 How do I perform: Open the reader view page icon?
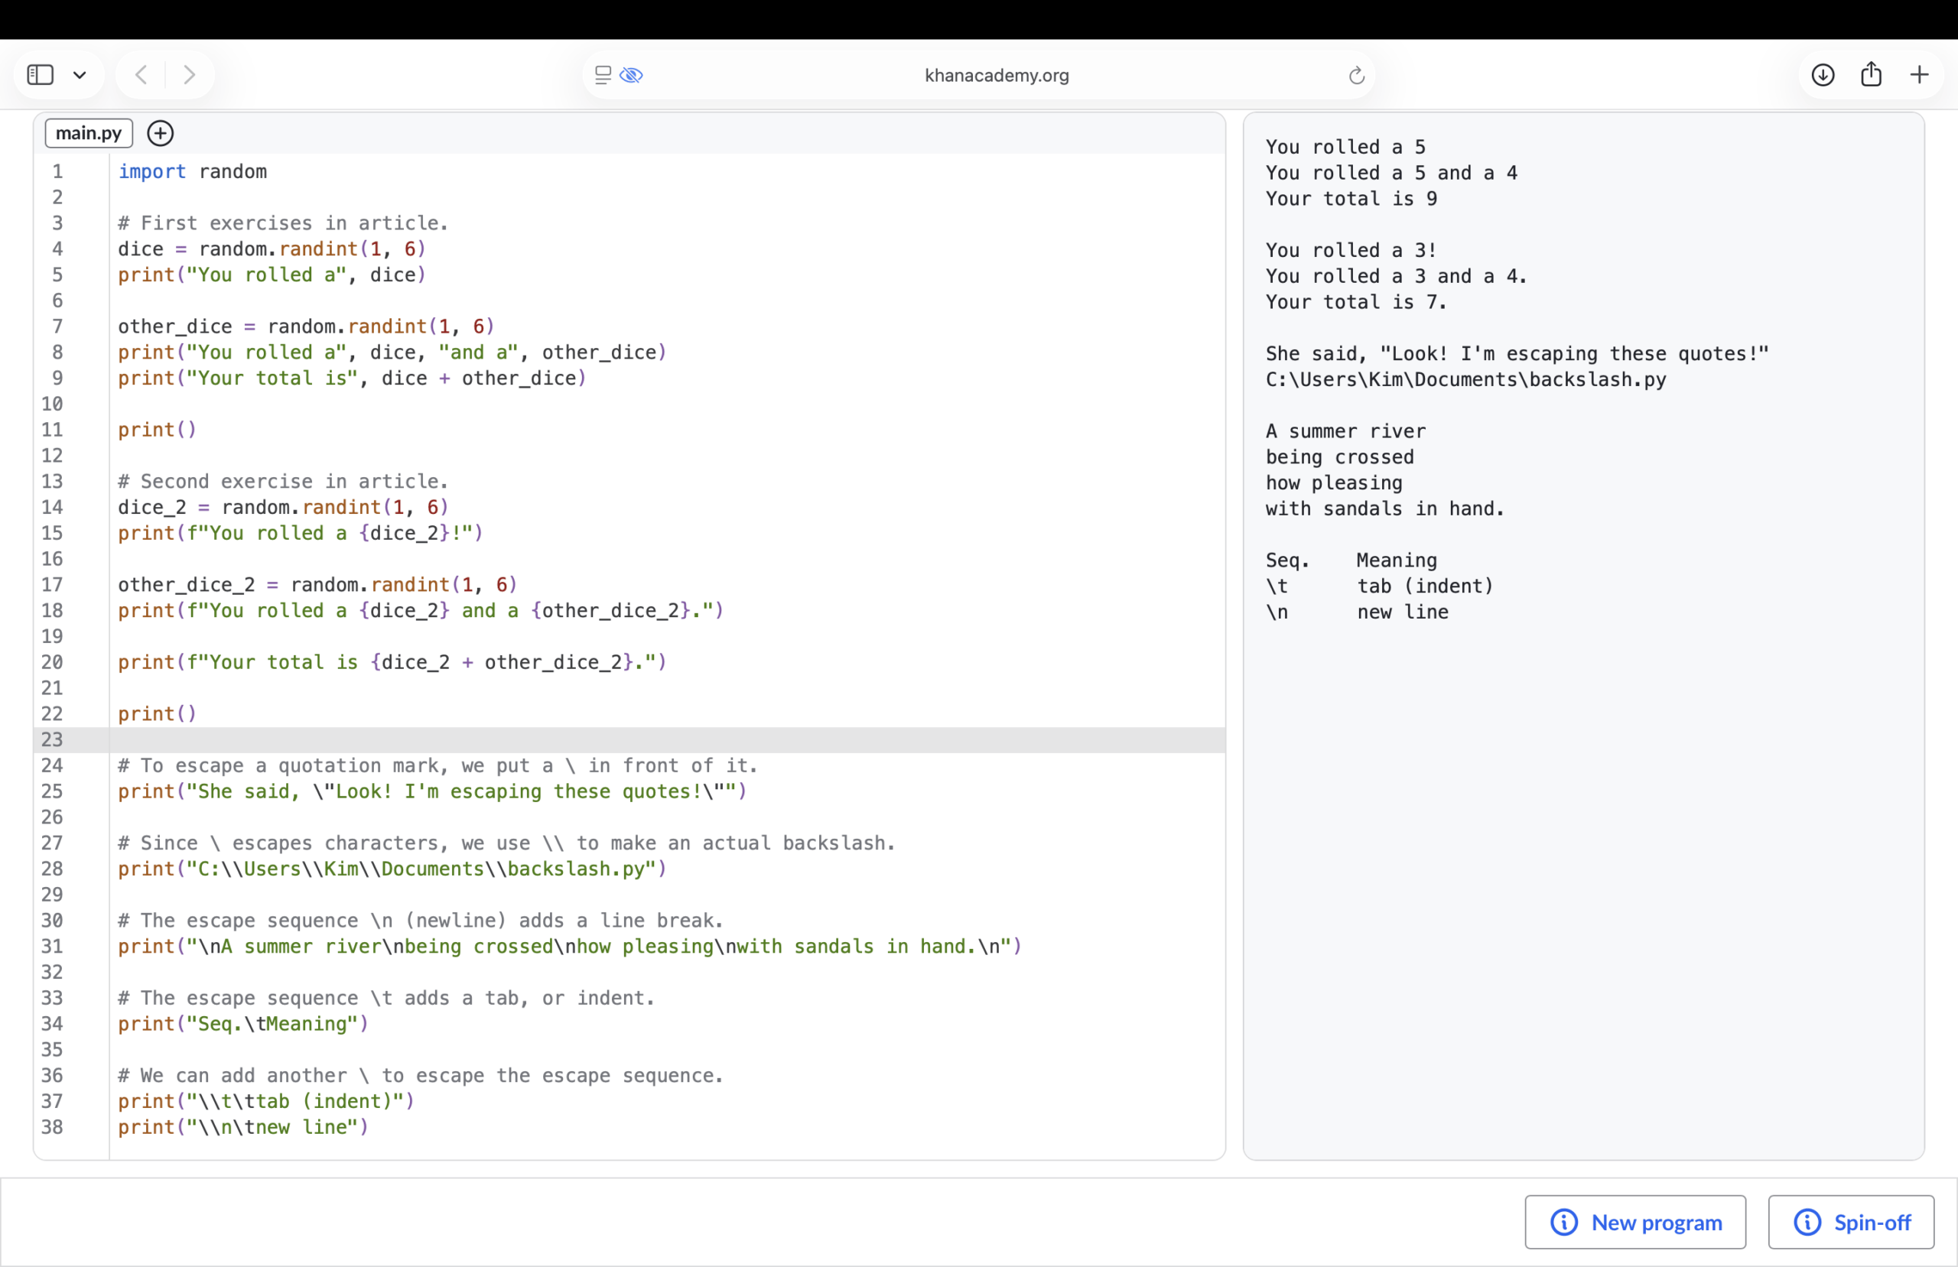603,75
